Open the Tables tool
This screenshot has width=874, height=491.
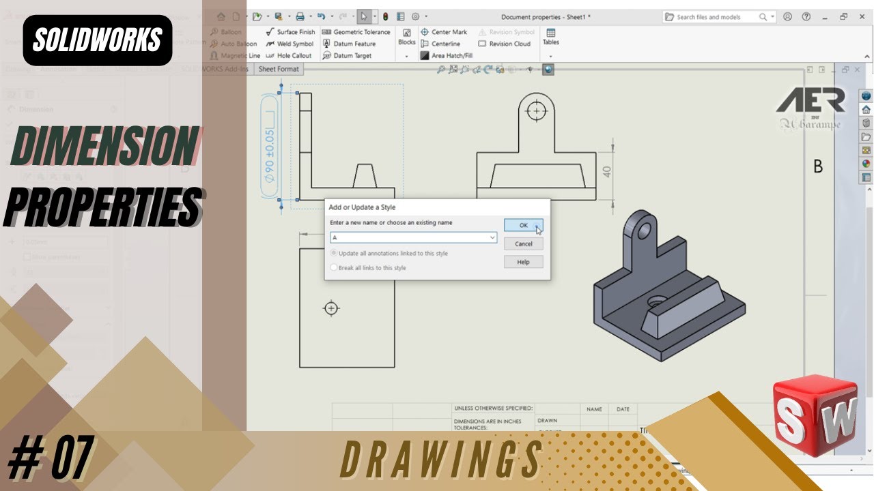click(550, 37)
